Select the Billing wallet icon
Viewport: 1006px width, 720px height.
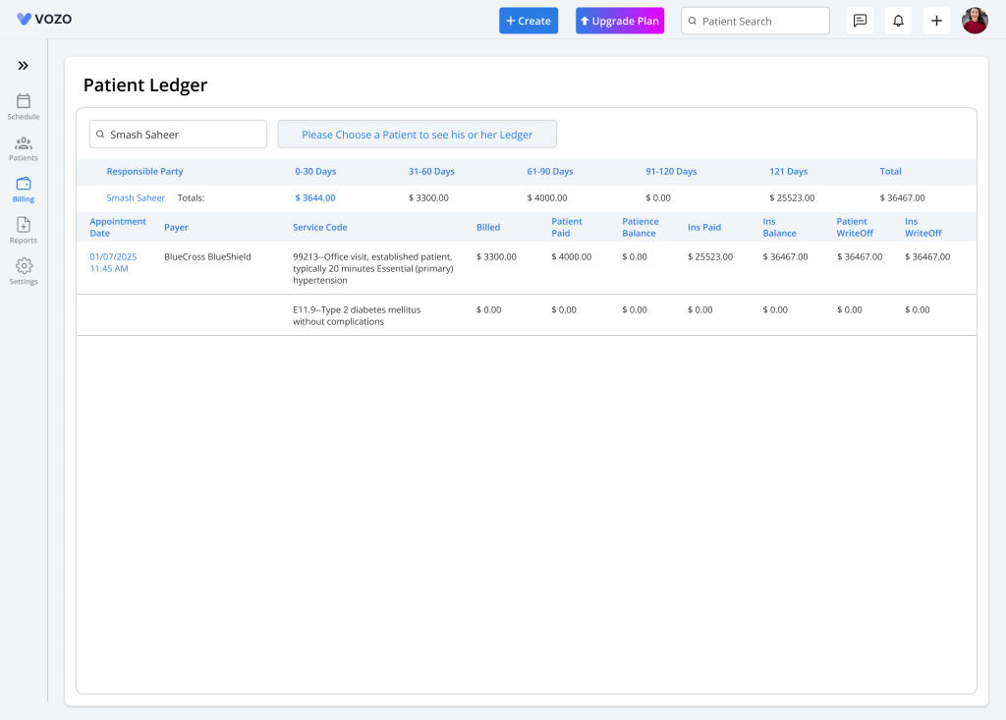(x=24, y=184)
